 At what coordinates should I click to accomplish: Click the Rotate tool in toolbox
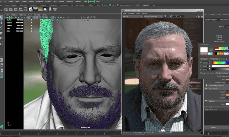click(x=1, y=38)
